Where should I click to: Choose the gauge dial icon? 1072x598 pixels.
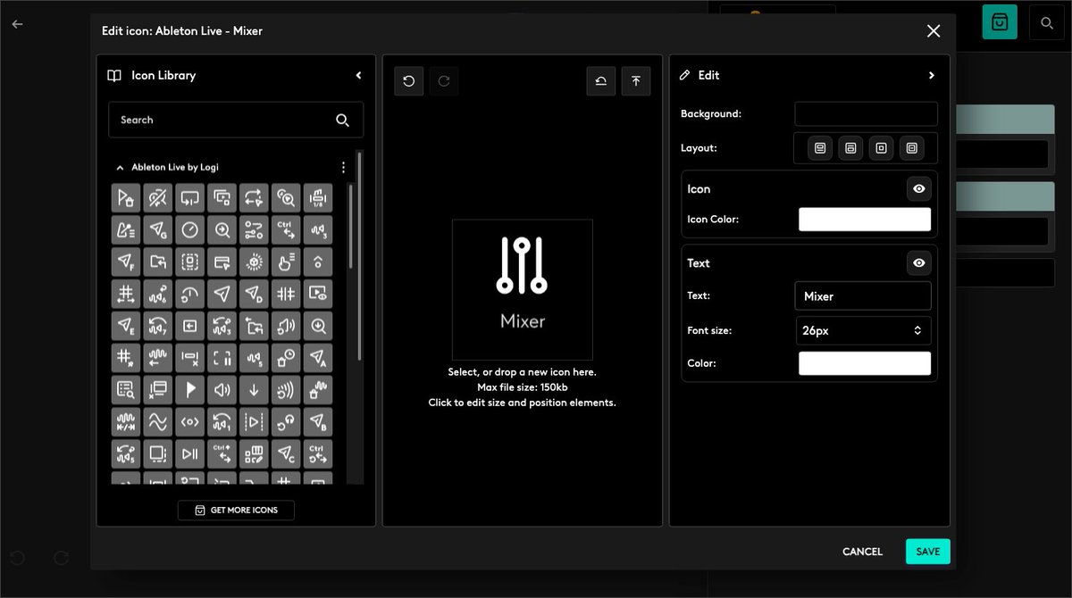189,229
